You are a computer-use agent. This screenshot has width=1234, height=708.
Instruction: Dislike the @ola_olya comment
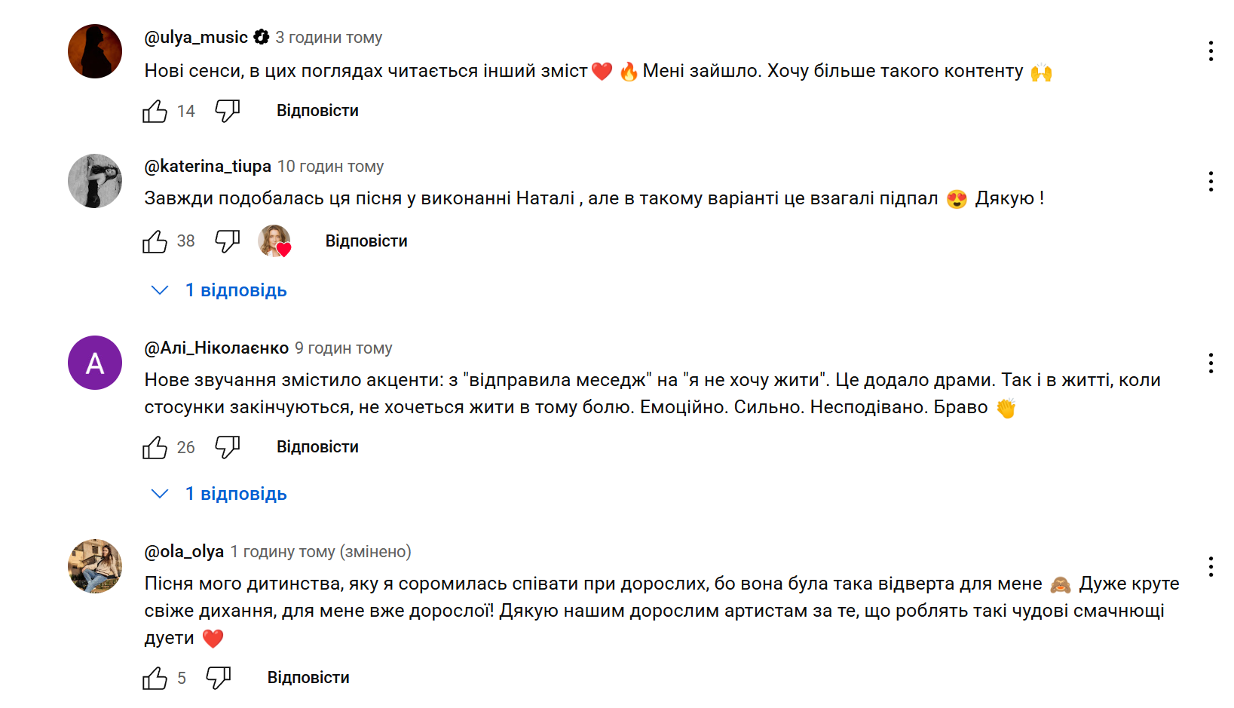(218, 678)
